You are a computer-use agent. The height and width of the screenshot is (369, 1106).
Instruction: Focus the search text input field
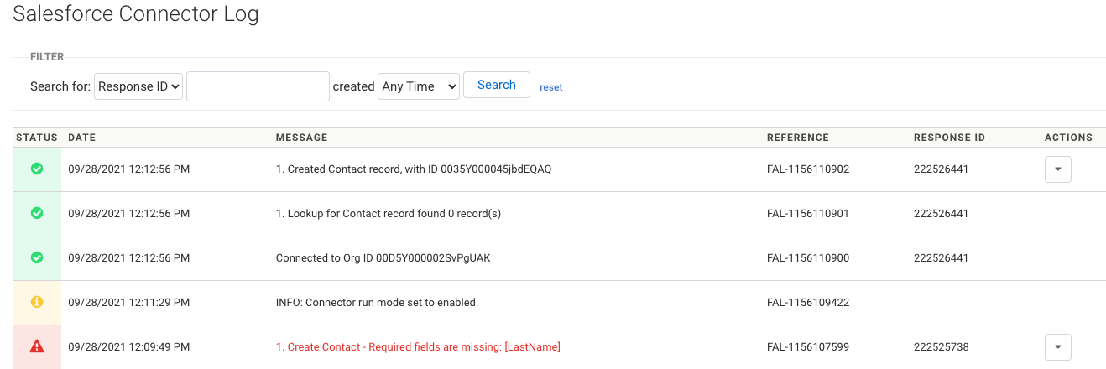coord(258,86)
